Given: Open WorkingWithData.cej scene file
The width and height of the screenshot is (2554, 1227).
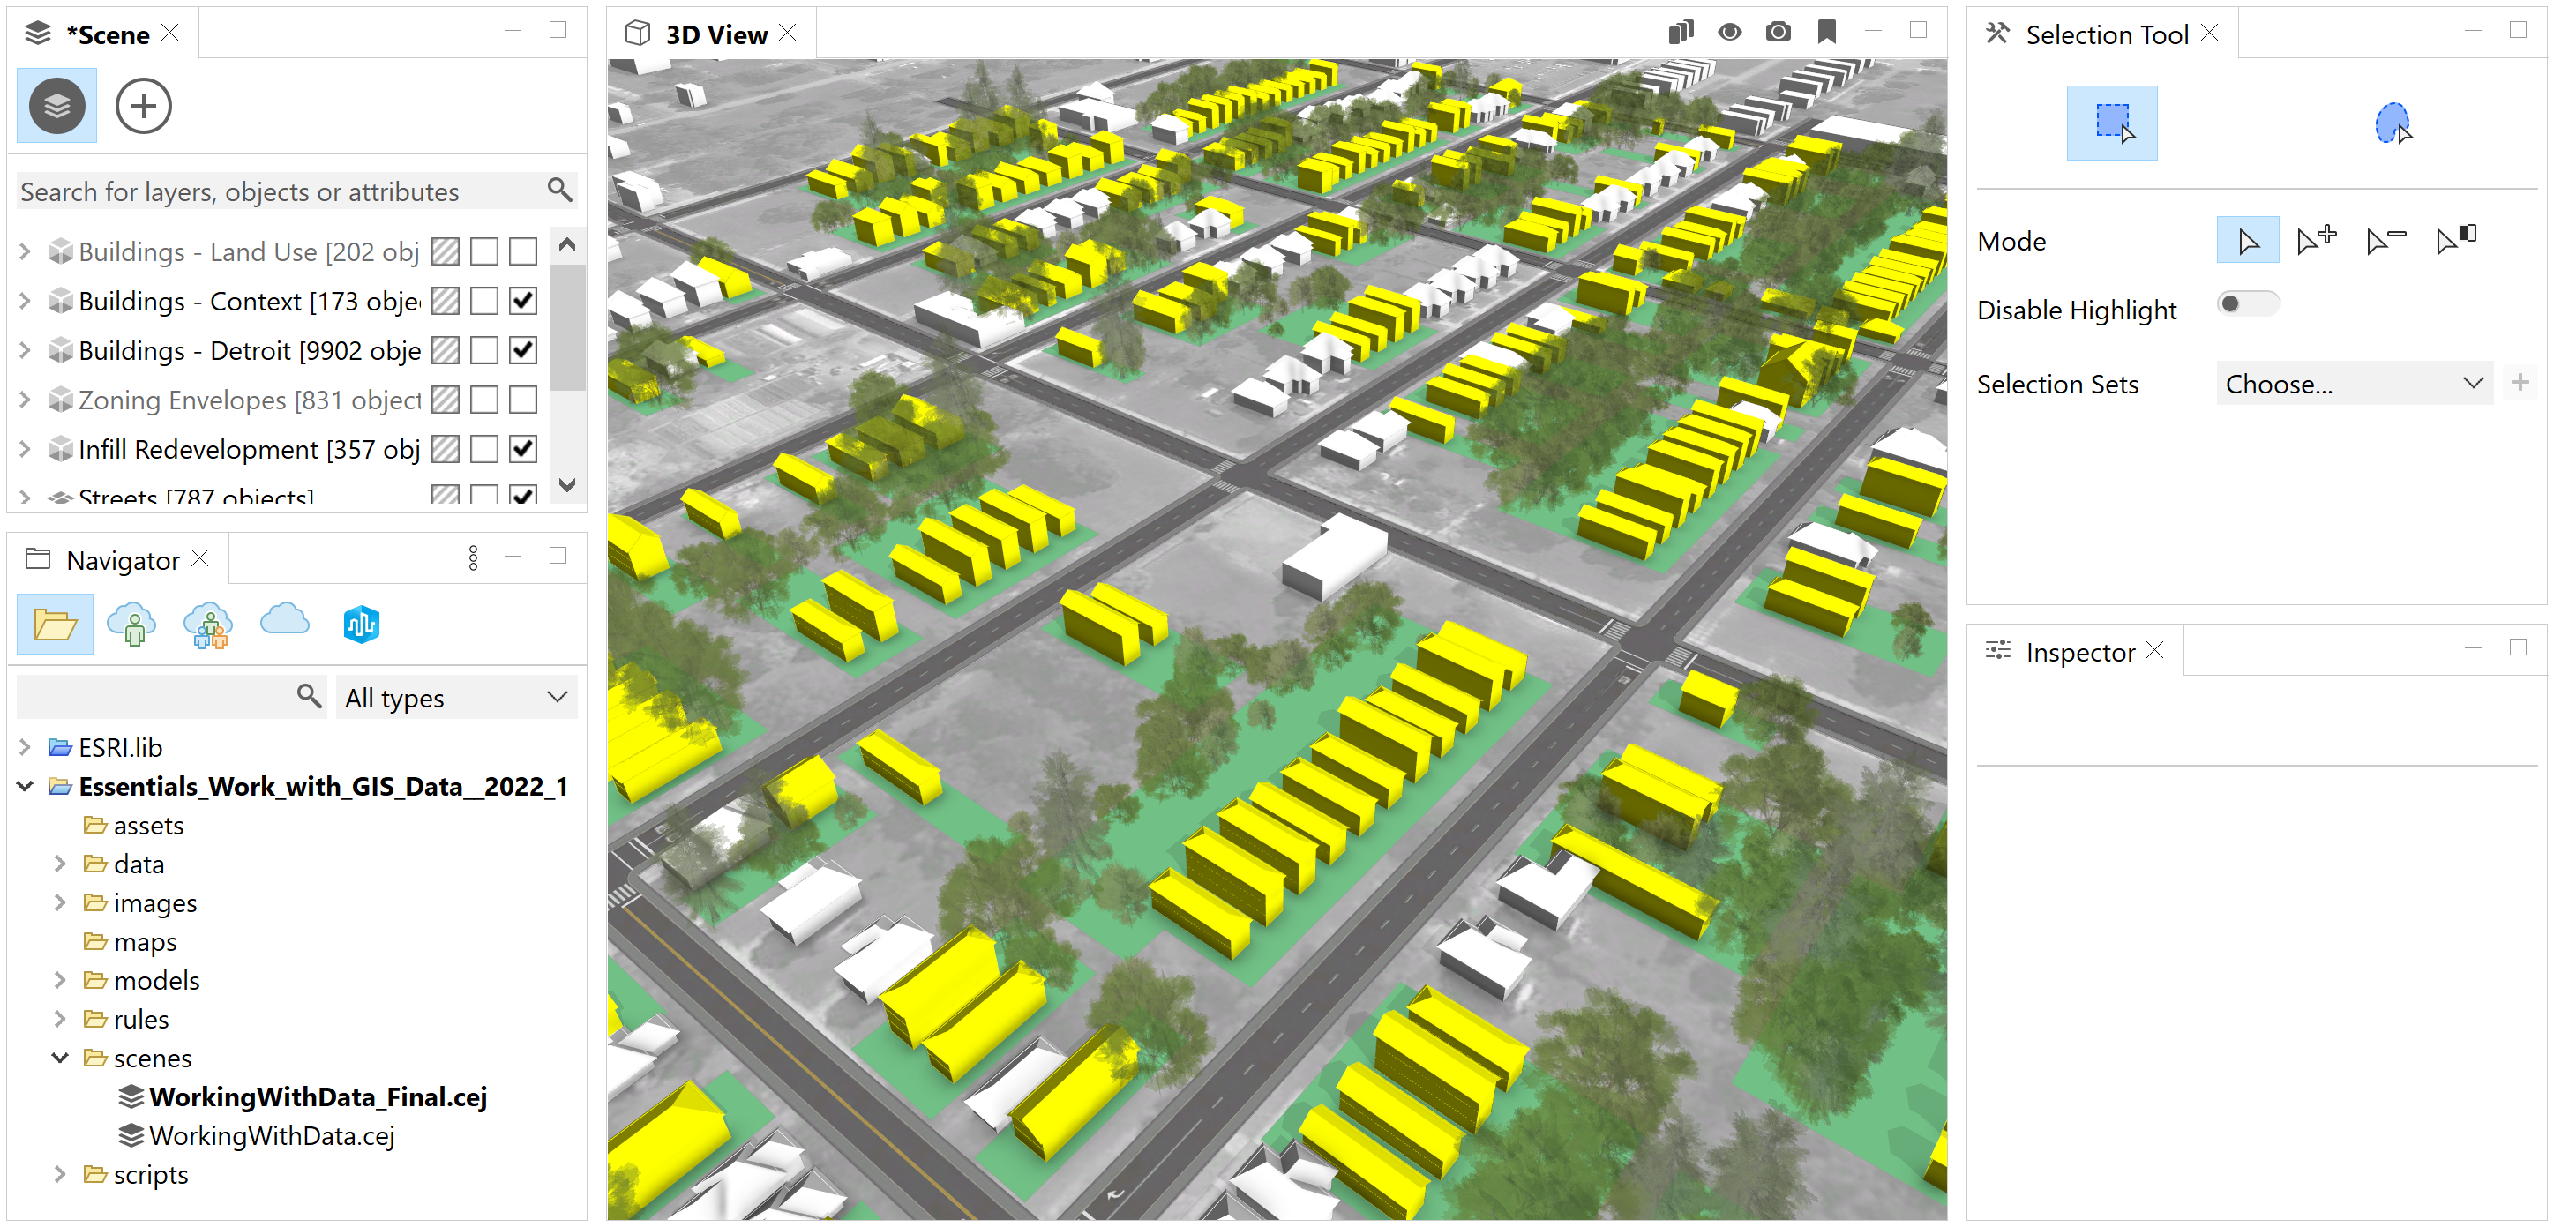Looking at the screenshot, I should pyautogui.click(x=271, y=1136).
